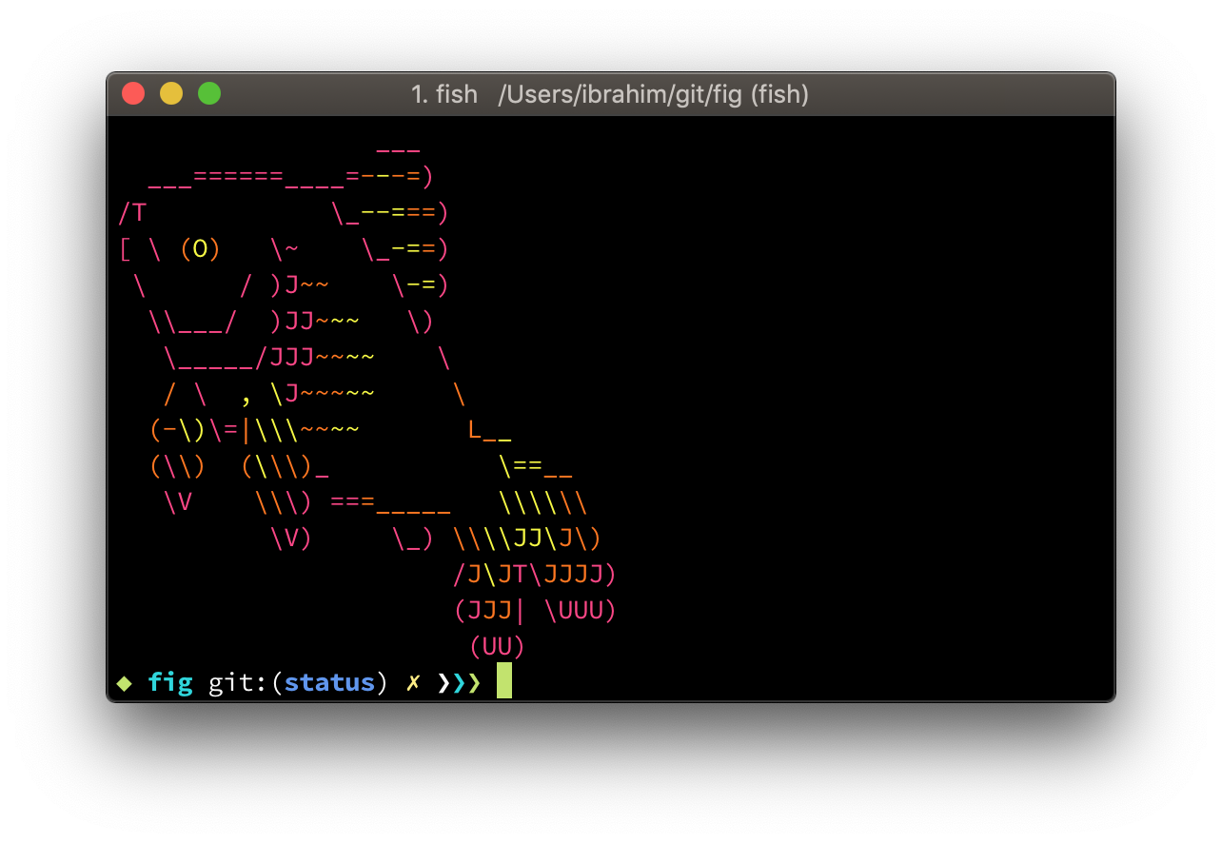Click the '/T' text in the art

(x=132, y=213)
